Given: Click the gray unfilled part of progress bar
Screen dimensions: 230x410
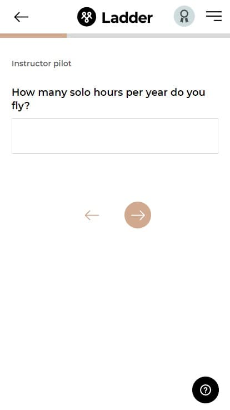Looking at the screenshot, I should [x=148, y=36].
